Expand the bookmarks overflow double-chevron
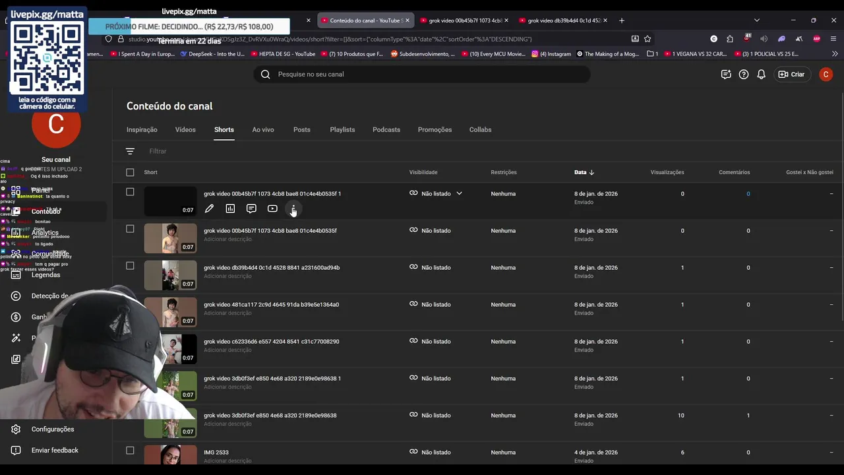Image resolution: width=844 pixels, height=475 pixels. pyautogui.click(x=834, y=54)
